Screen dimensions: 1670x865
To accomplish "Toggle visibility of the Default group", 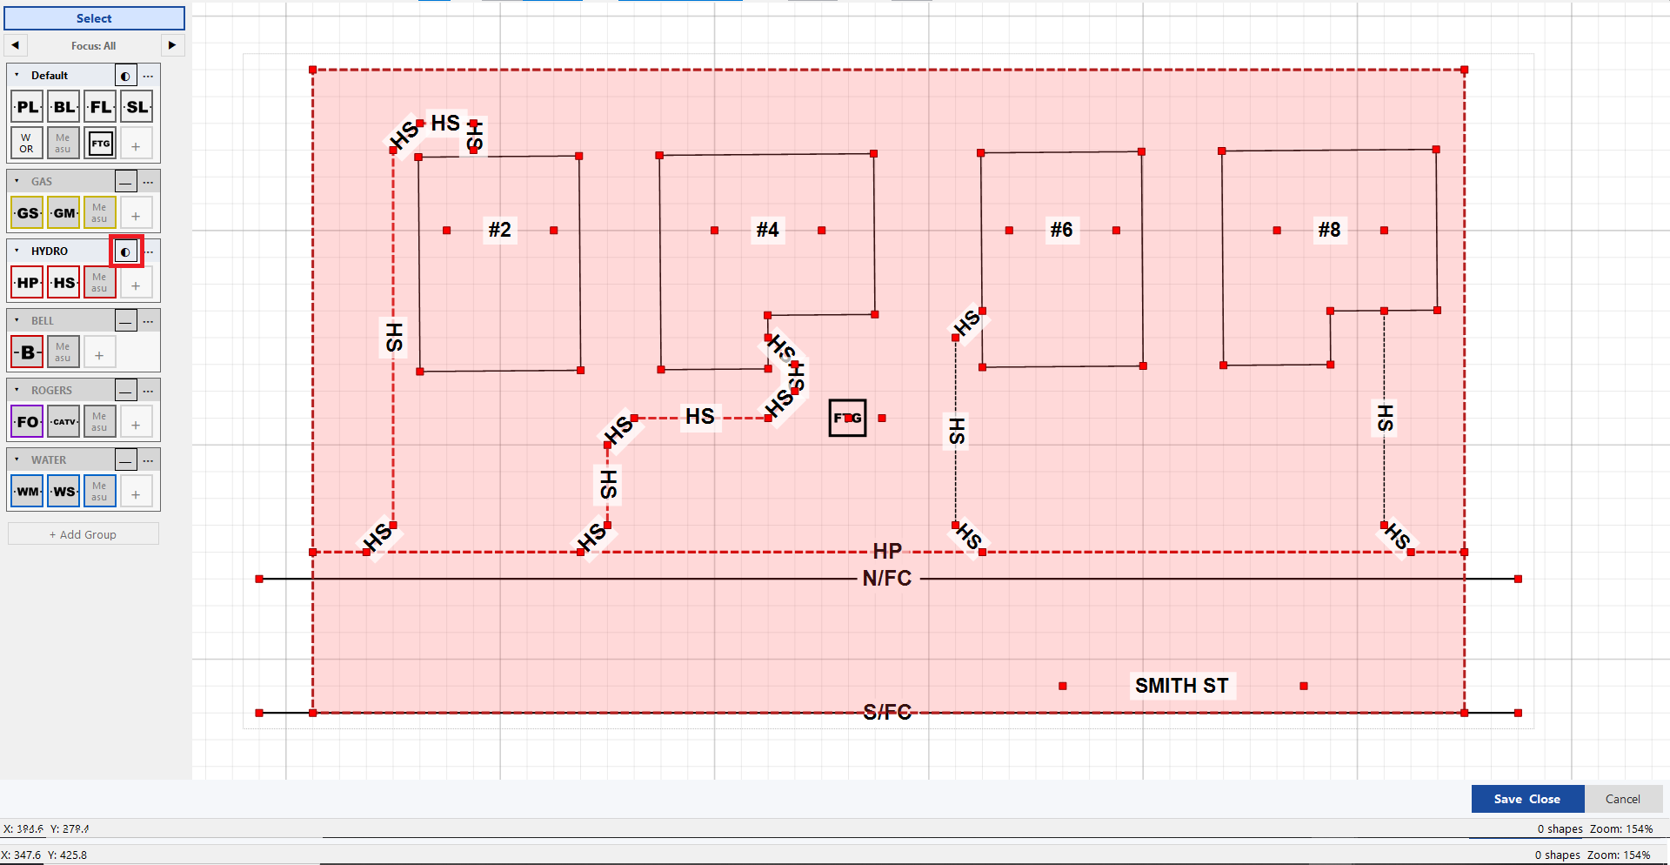I will pos(126,76).
